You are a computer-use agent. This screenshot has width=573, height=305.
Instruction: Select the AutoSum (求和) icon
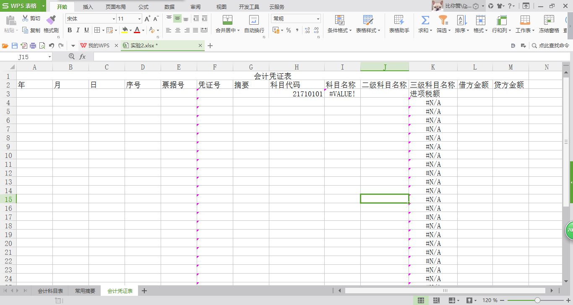(425, 20)
